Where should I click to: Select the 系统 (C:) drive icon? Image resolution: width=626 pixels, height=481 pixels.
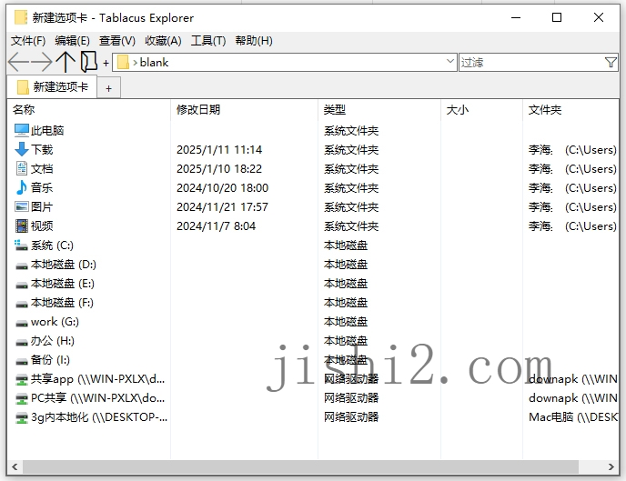[x=22, y=246]
